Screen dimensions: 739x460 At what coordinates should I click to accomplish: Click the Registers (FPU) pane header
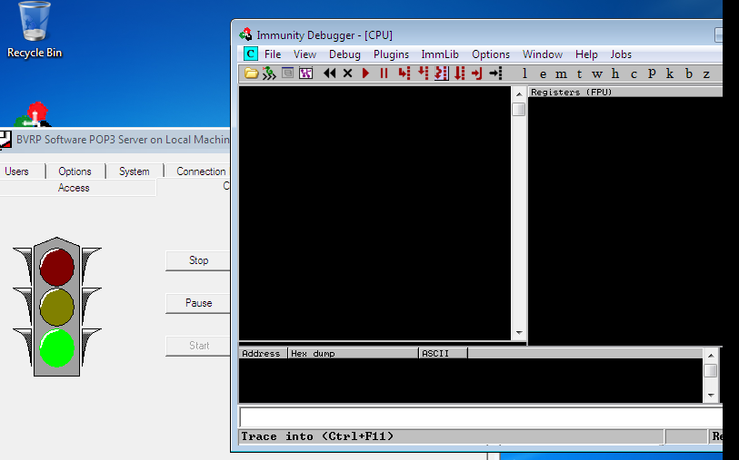[x=625, y=93]
